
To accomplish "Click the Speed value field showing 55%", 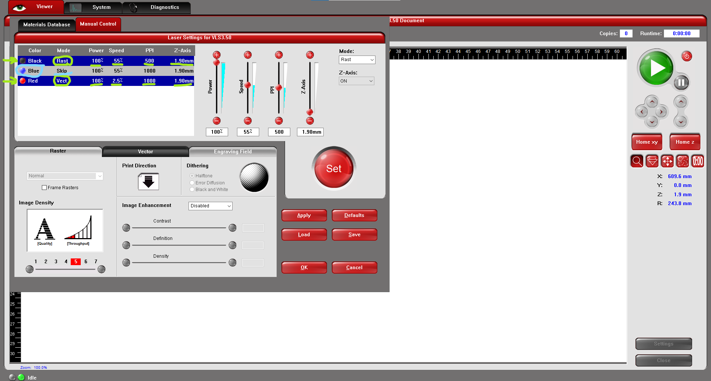I will click(248, 132).
